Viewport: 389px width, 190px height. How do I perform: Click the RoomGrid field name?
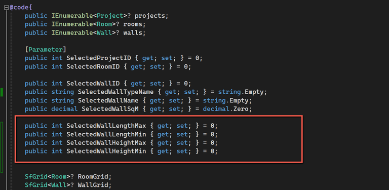click(93, 177)
